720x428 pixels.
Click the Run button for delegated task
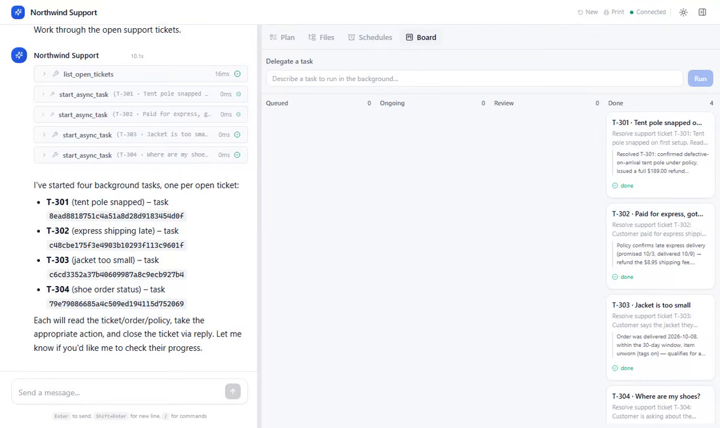700,79
